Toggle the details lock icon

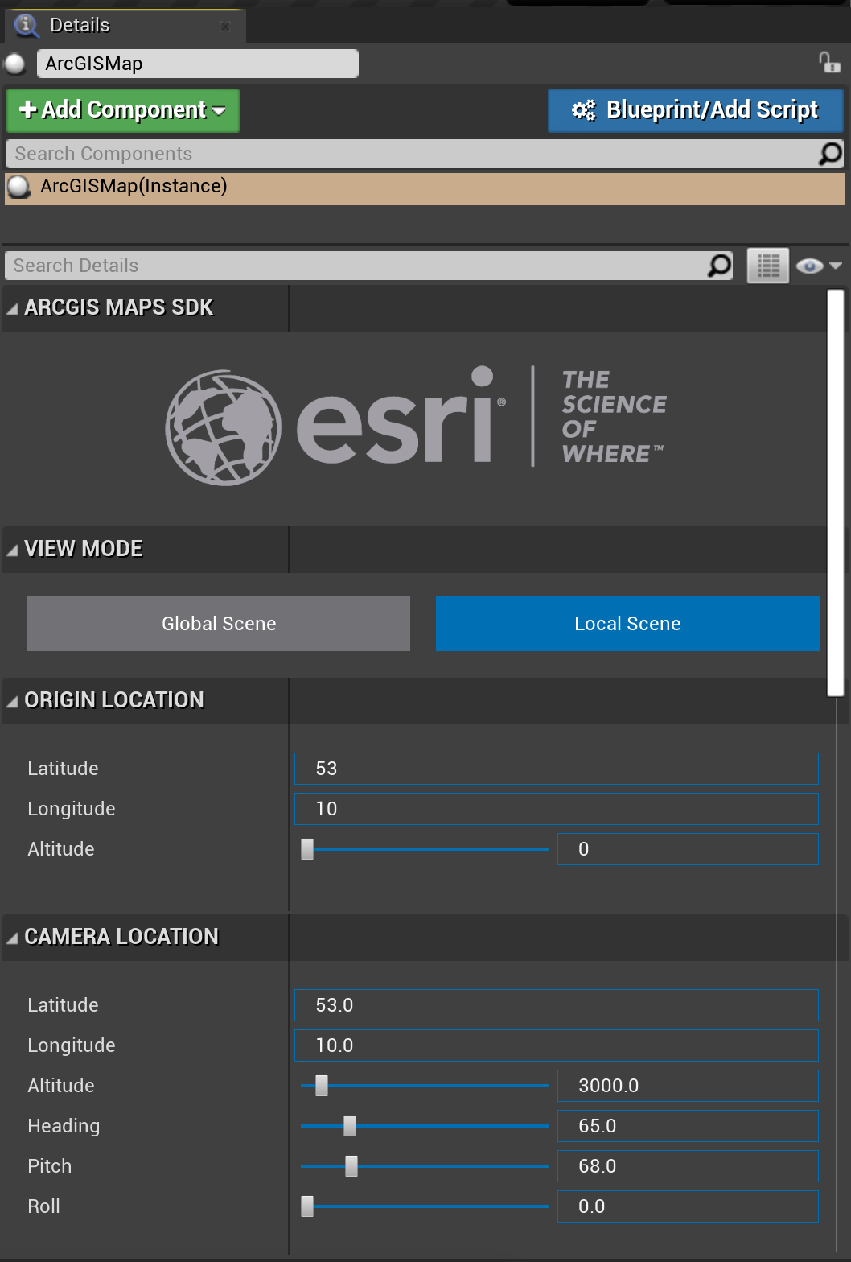coord(829,62)
